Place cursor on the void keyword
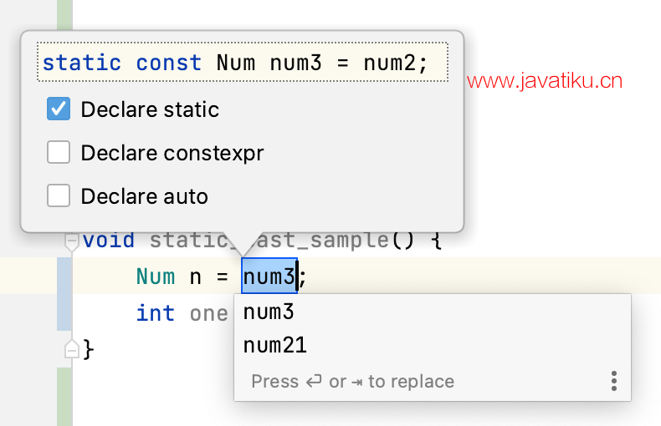The width and height of the screenshot is (661, 426). pyautogui.click(x=109, y=241)
